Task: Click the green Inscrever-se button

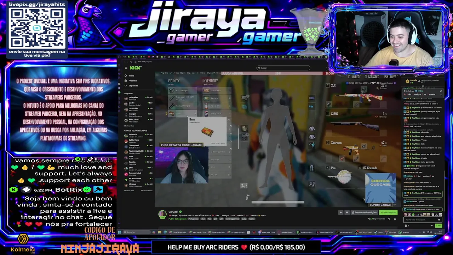Action: click(388, 212)
